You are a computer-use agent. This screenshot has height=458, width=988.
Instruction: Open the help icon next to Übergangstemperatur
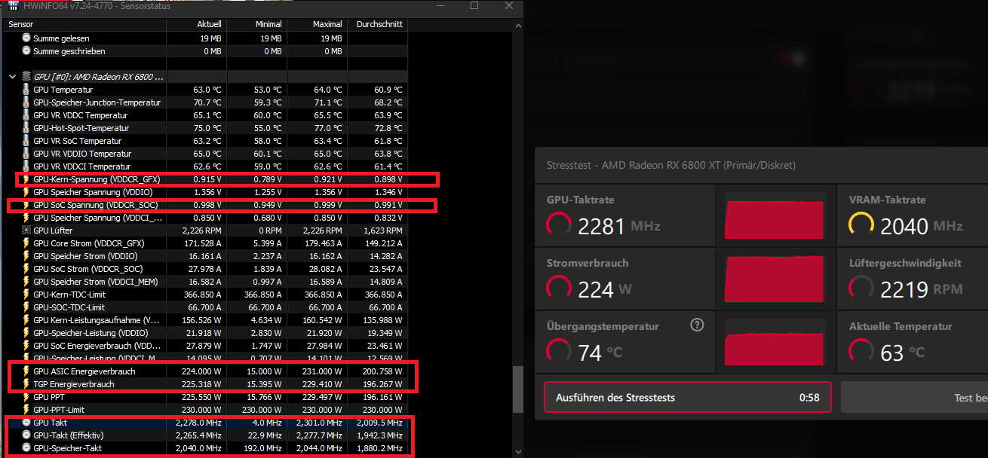pos(697,325)
